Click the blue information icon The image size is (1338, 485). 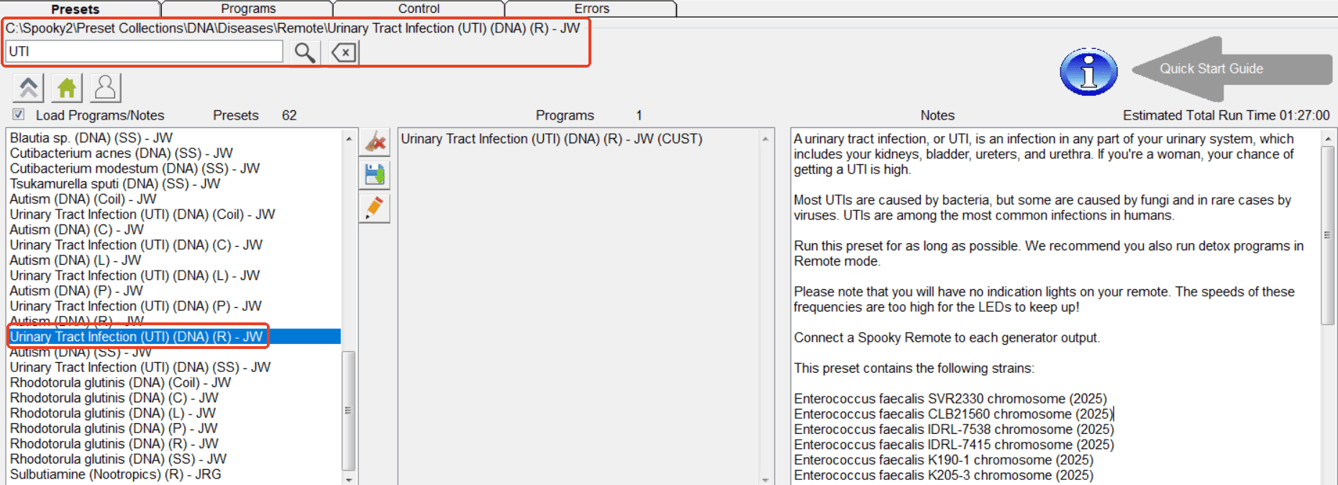[1088, 72]
